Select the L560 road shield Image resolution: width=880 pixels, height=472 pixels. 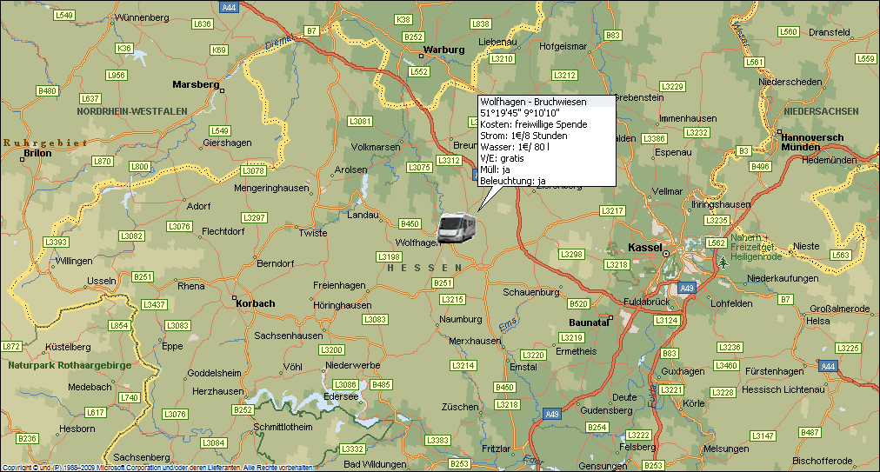point(789,32)
